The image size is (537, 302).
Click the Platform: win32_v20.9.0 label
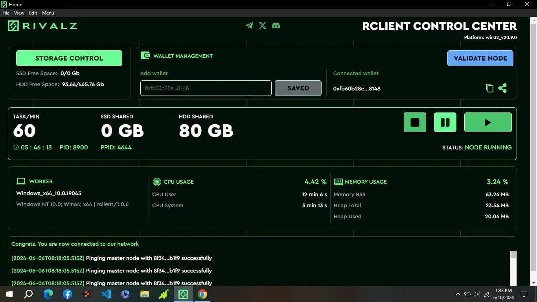[490, 38]
